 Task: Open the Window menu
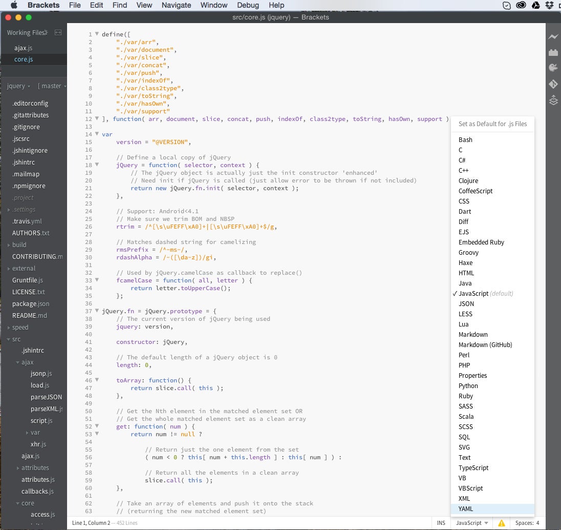tap(213, 5)
